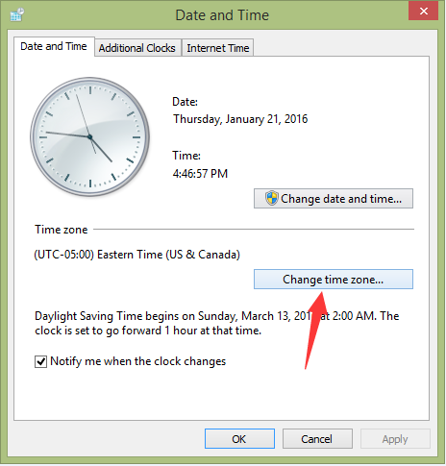Click the time reading 4:46:57 PM
Viewport: 446px width, 466px height.
200,174
